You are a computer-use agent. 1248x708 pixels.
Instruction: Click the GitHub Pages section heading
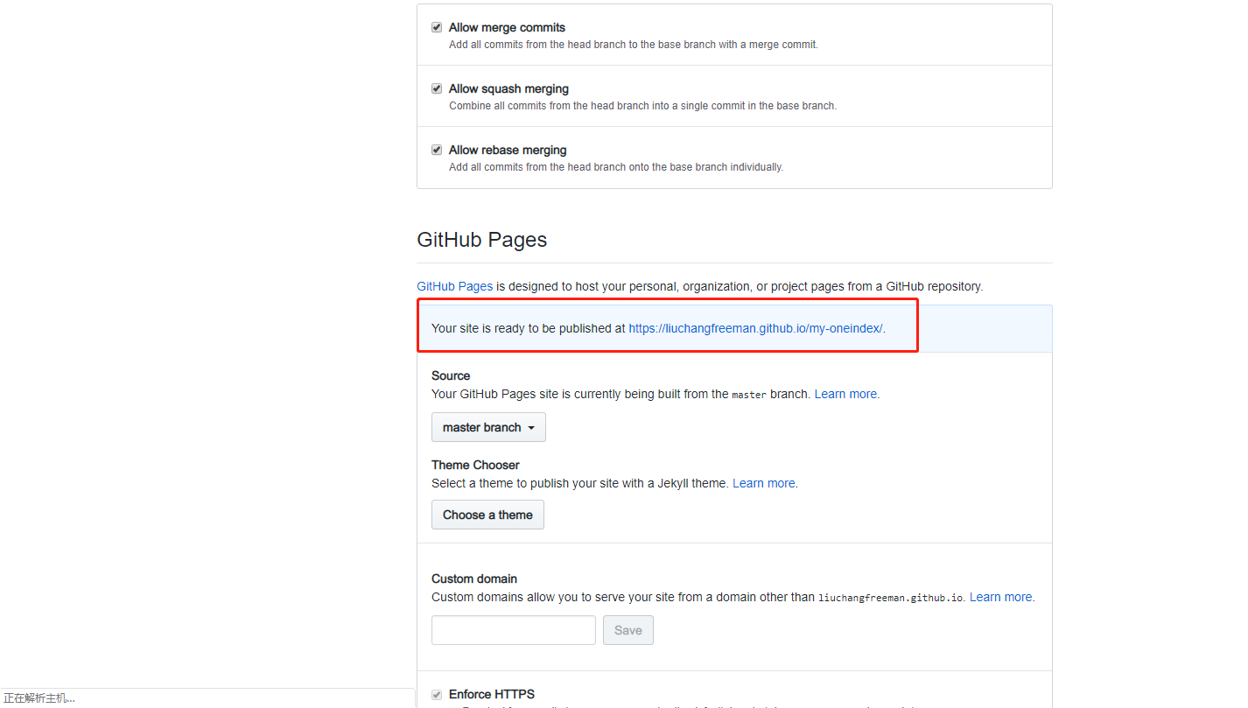481,240
